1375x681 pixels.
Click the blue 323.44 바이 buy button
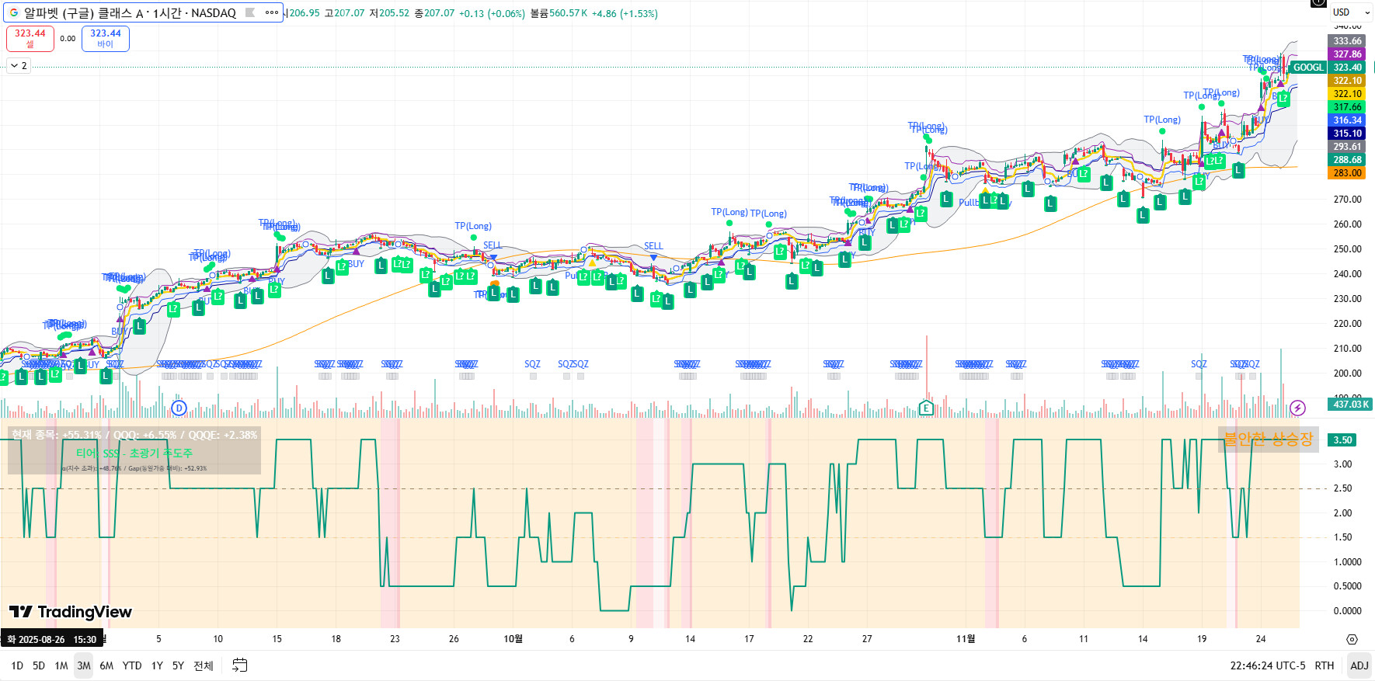106,38
